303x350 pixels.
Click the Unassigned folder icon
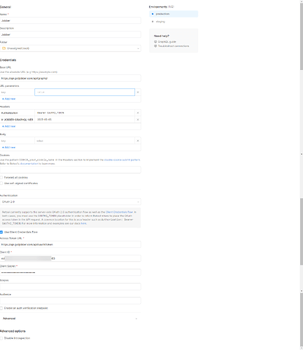3,48
